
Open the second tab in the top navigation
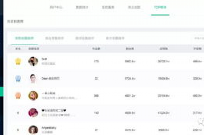pyautogui.click(x=82, y=7)
